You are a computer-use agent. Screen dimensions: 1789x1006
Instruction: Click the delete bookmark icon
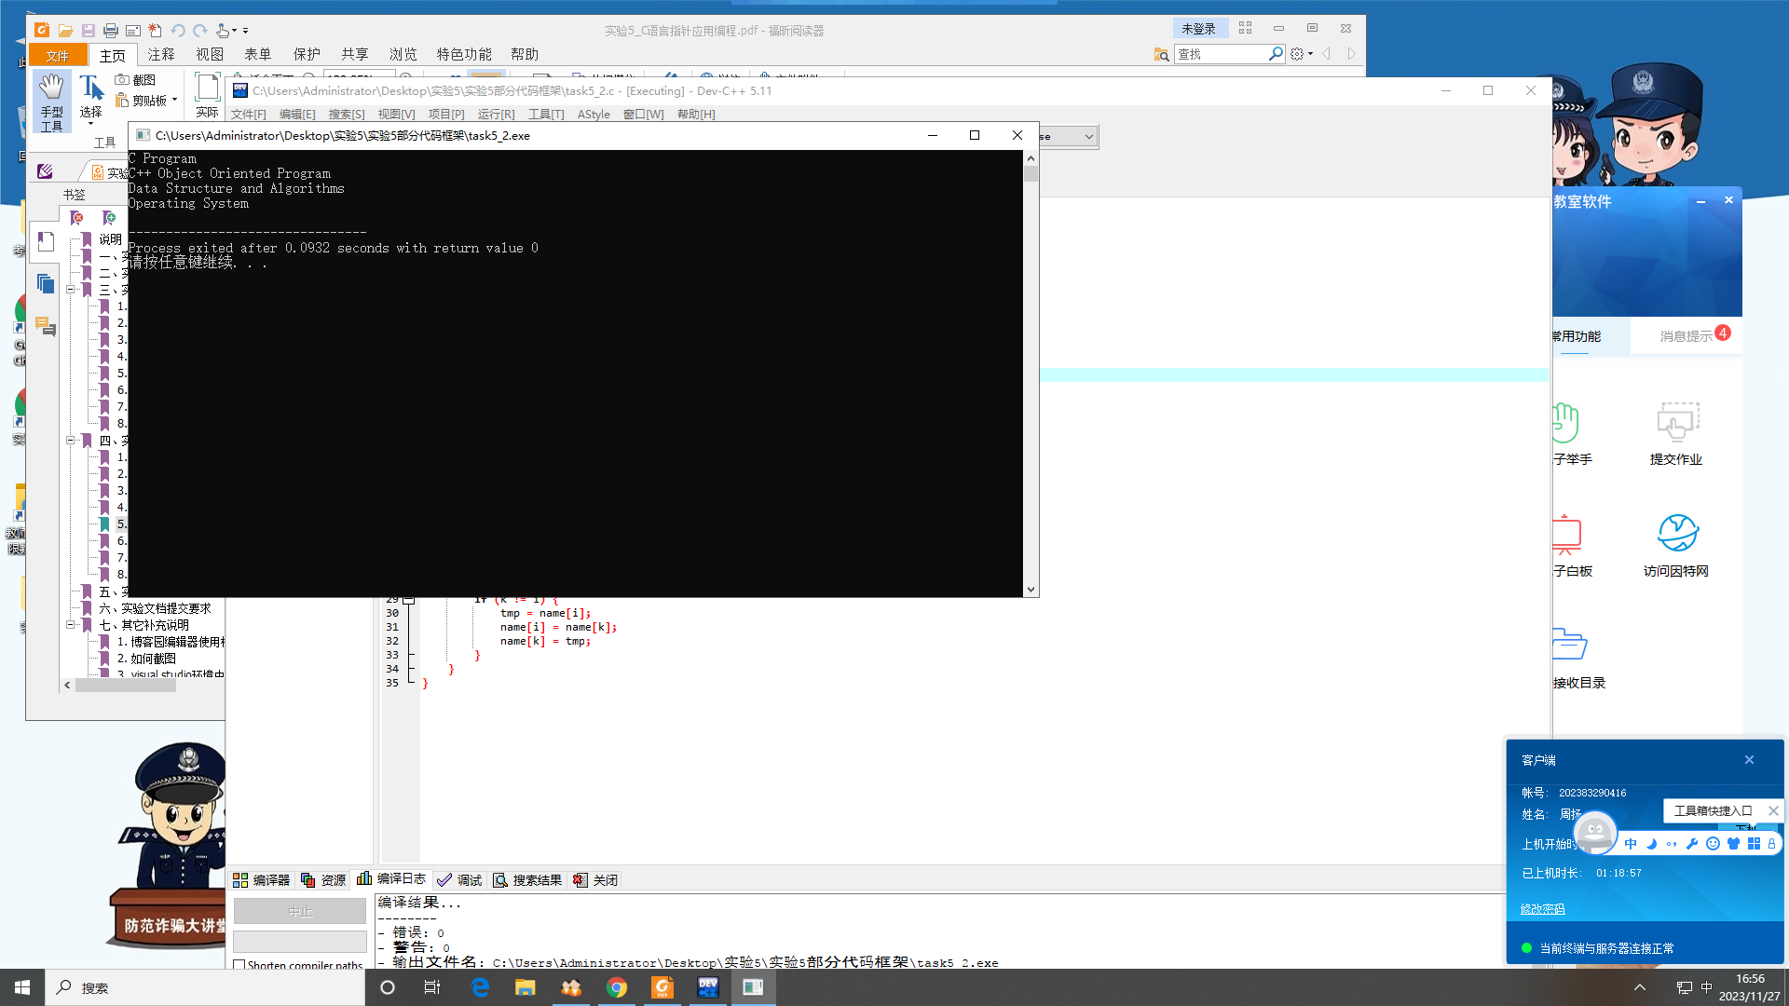[76, 218]
